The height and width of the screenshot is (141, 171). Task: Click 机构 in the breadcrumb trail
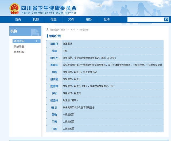tap(72, 30)
